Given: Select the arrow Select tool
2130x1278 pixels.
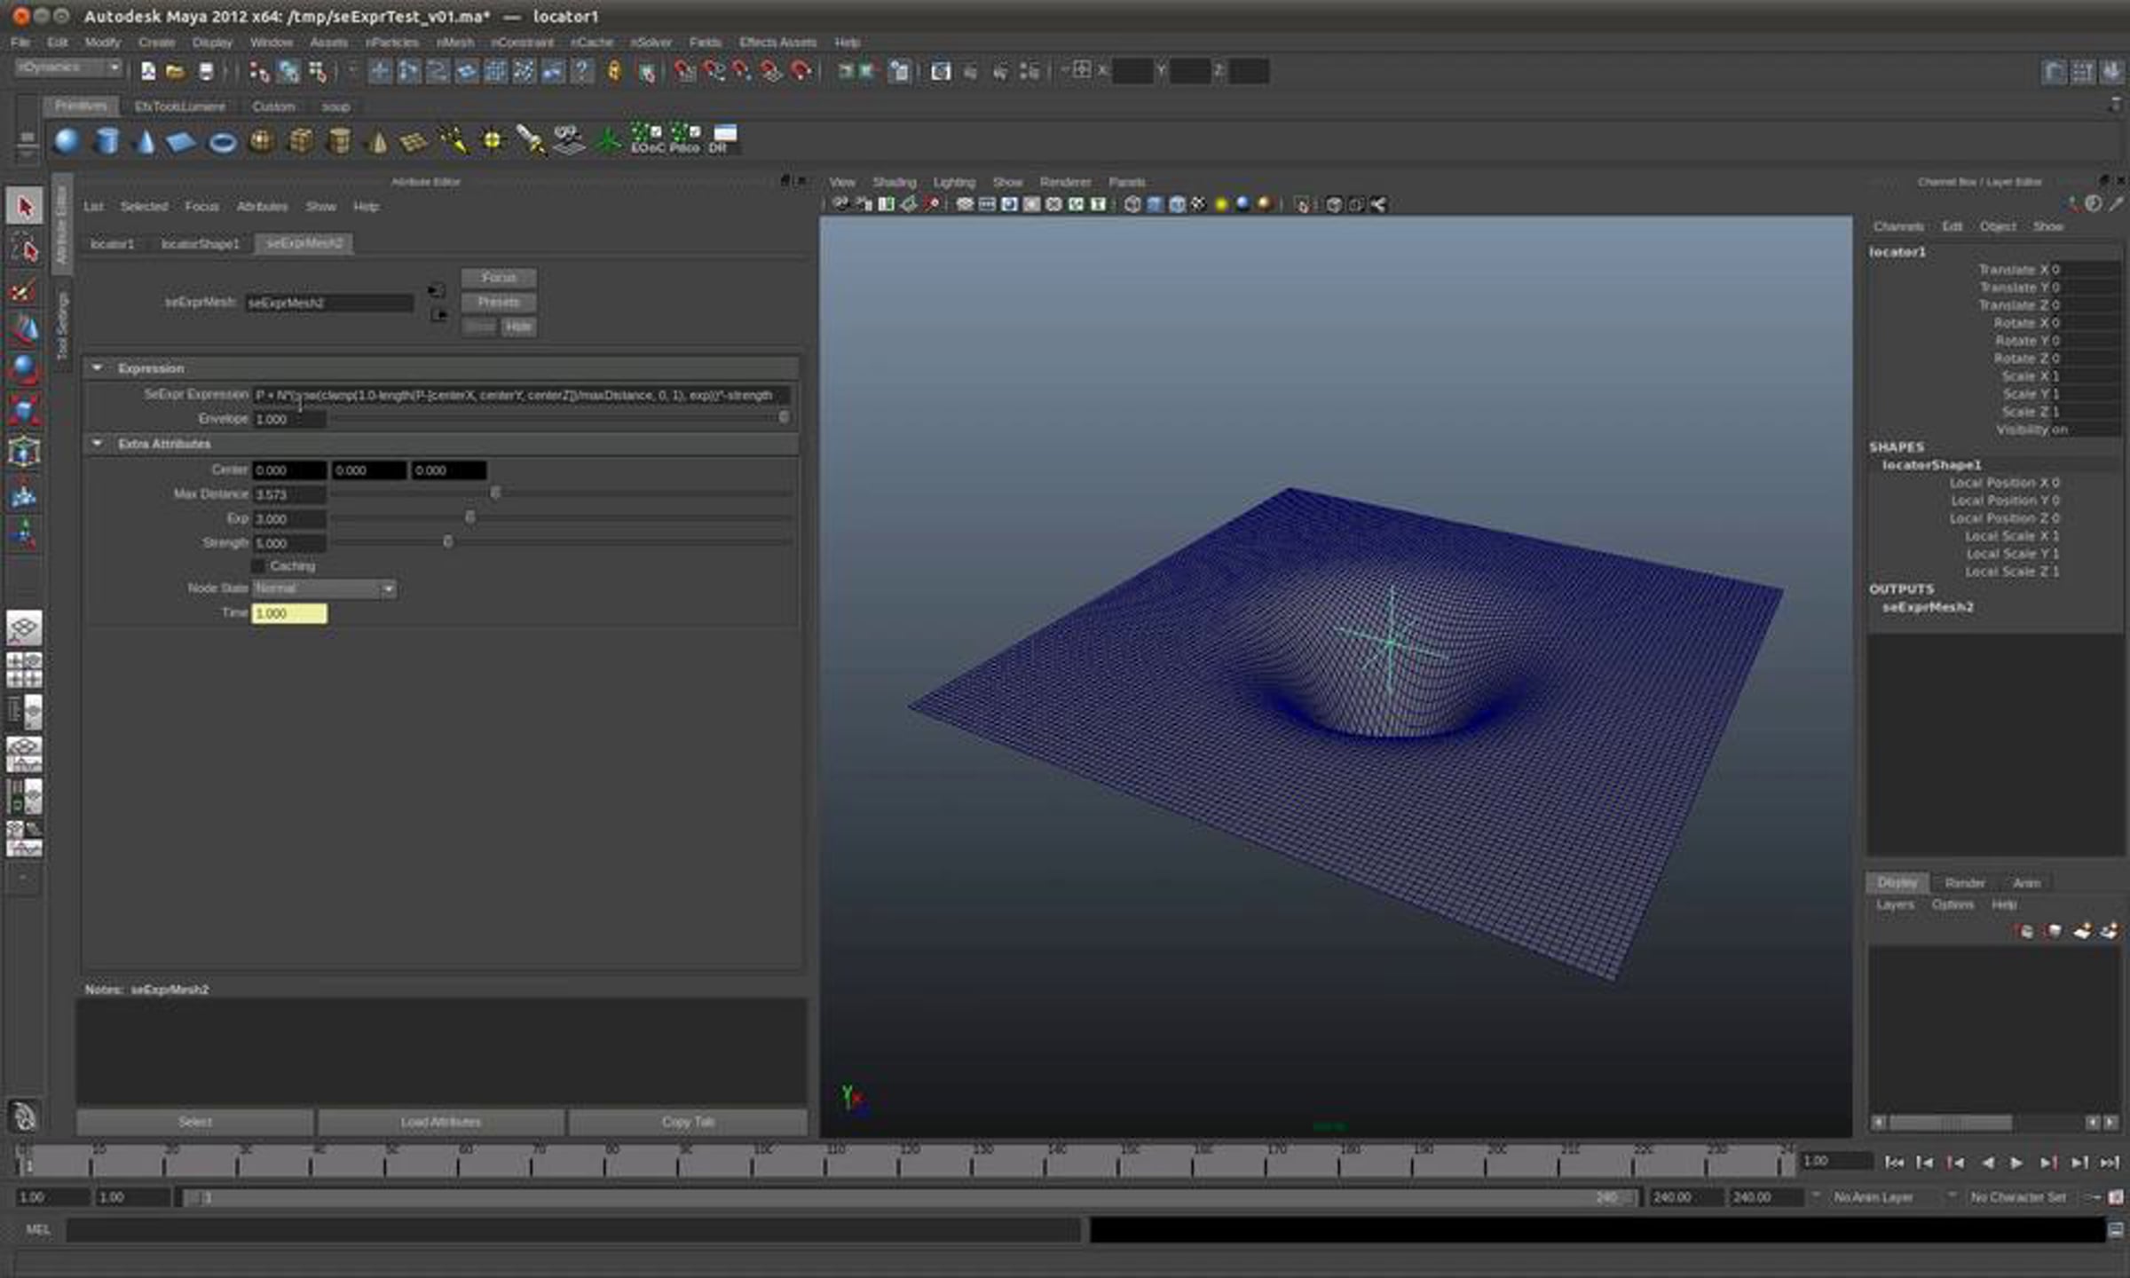Looking at the screenshot, I should coord(24,207).
